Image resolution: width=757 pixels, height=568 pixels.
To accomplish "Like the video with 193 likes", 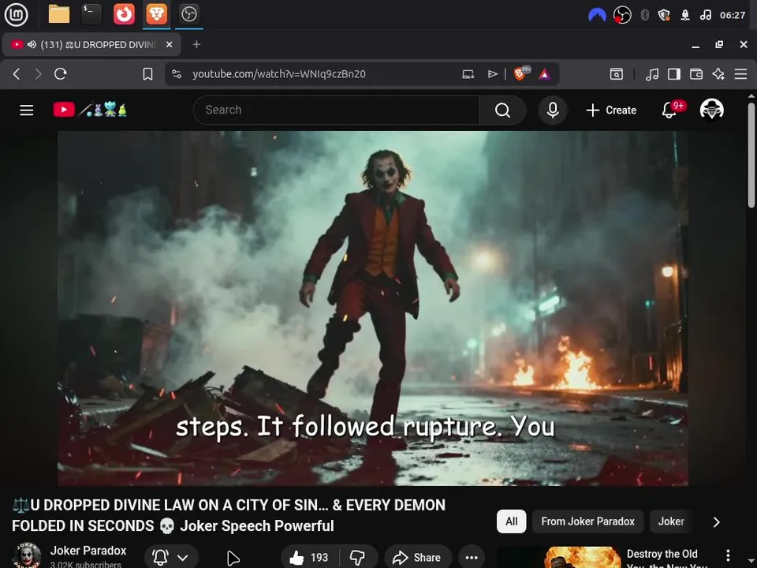I will [x=309, y=558].
